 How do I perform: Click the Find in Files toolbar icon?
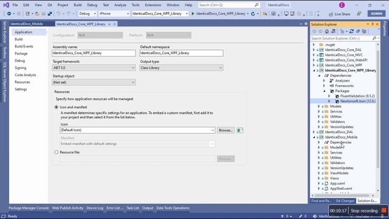pyautogui.click(x=265, y=13)
